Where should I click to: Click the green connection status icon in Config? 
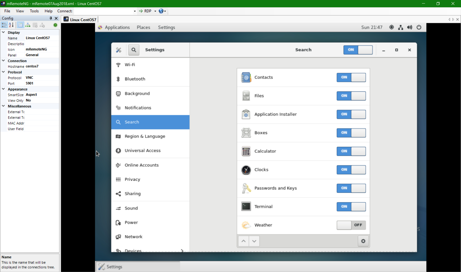(55, 25)
